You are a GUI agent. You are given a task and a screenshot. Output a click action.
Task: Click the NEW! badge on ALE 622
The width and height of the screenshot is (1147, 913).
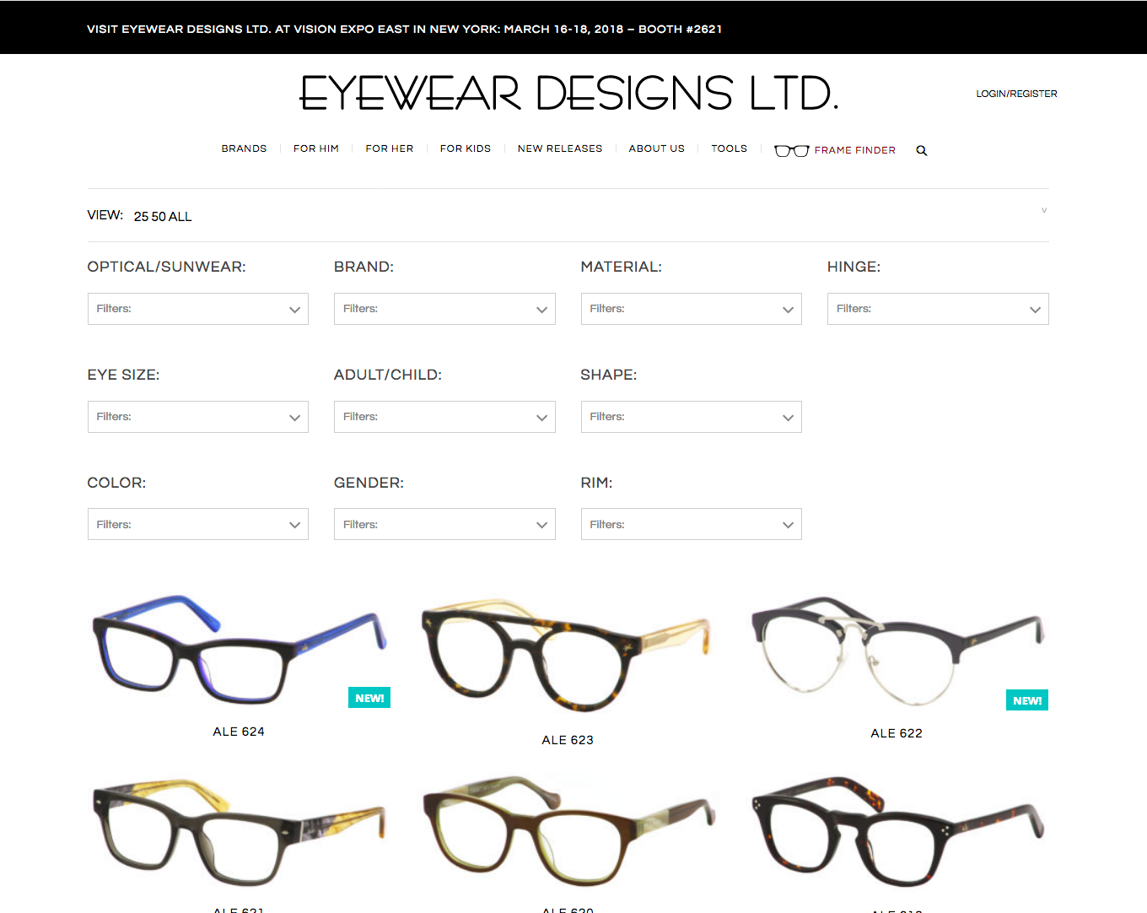point(1027,700)
